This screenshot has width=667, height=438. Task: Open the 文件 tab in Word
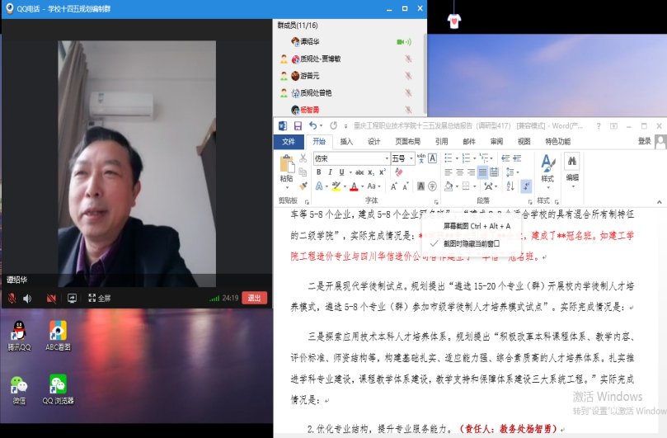288,141
